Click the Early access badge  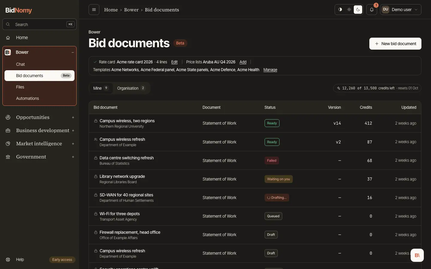[x=62, y=260]
